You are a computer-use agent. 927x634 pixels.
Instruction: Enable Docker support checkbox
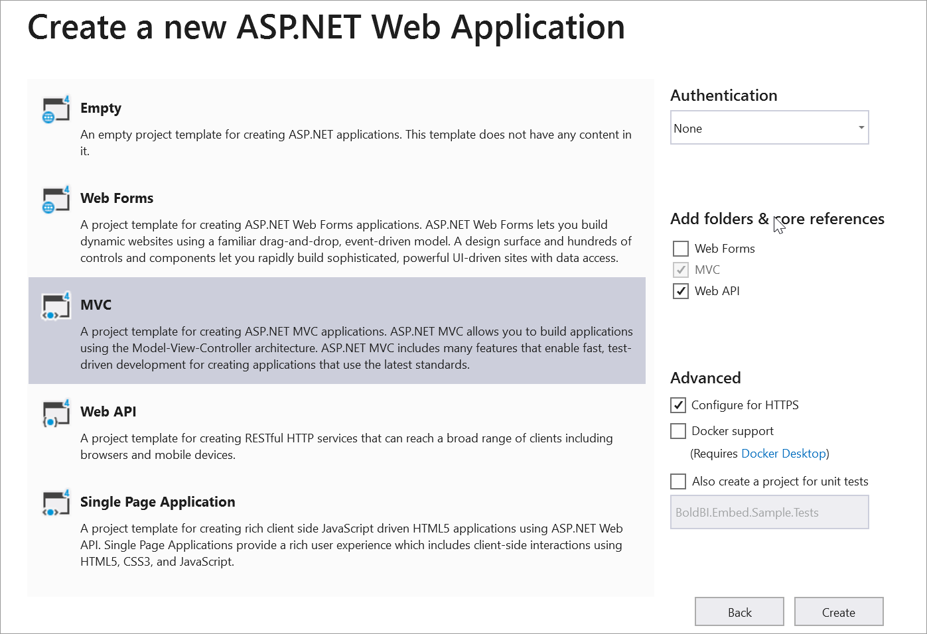[x=678, y=431]
